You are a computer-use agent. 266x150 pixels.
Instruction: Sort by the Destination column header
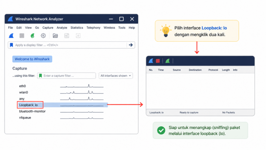tap(195, 70)
